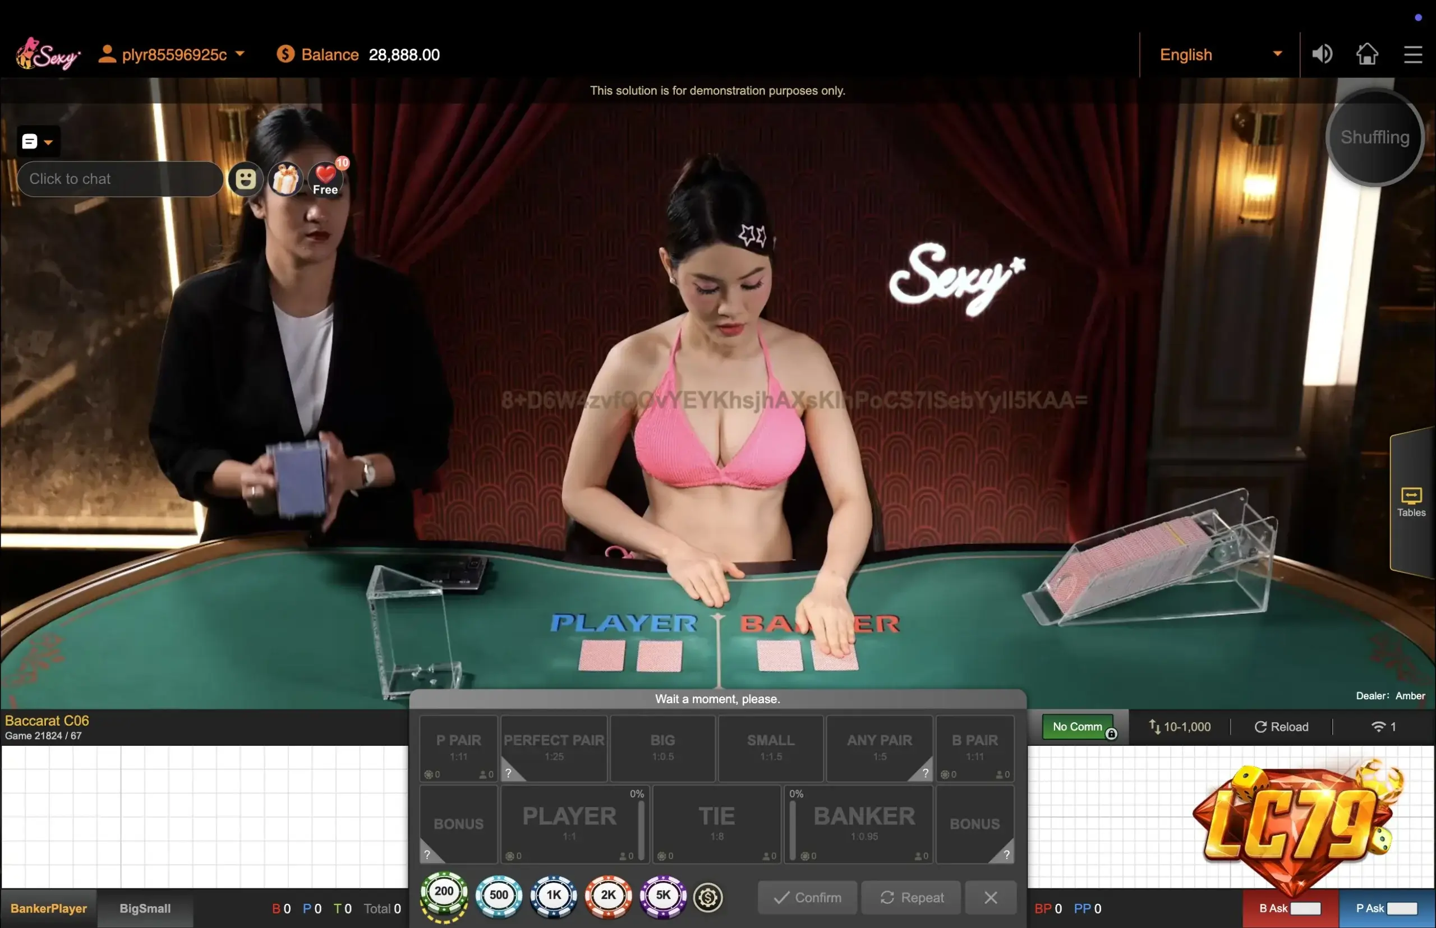Viewport: 1436px width, 928px height.
Task: Open custom chip settings icon
Action: [708, 898]
